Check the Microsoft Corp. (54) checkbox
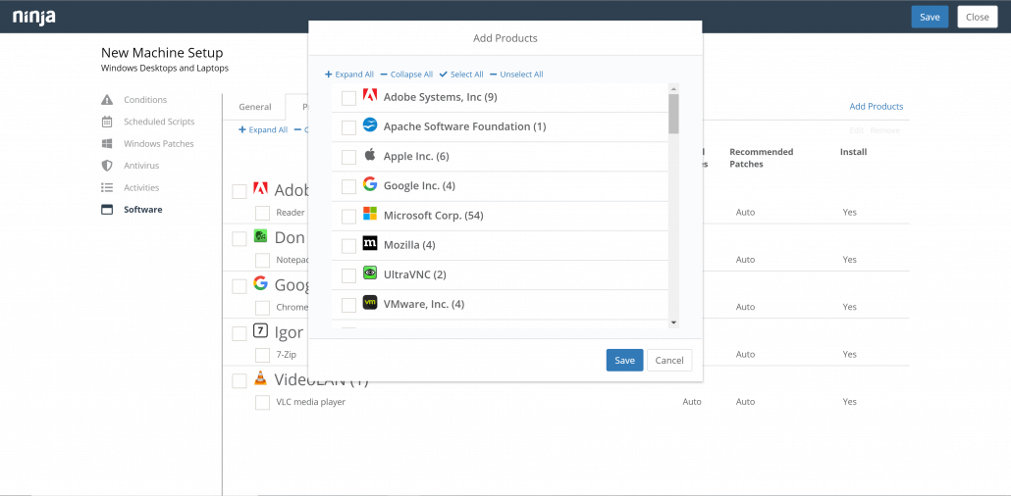 click(348, 217)
